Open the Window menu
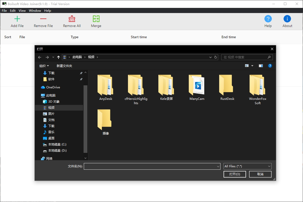The height and width of the screenshot is (202, 303). pyautogui.click(x=35, y=11)
